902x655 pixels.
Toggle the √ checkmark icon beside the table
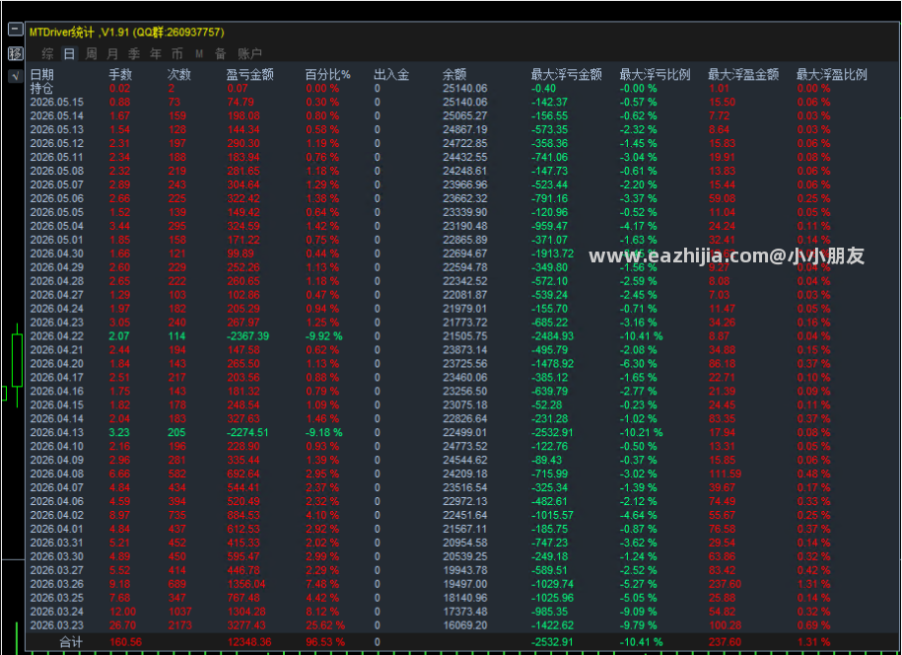click(16, 75)
